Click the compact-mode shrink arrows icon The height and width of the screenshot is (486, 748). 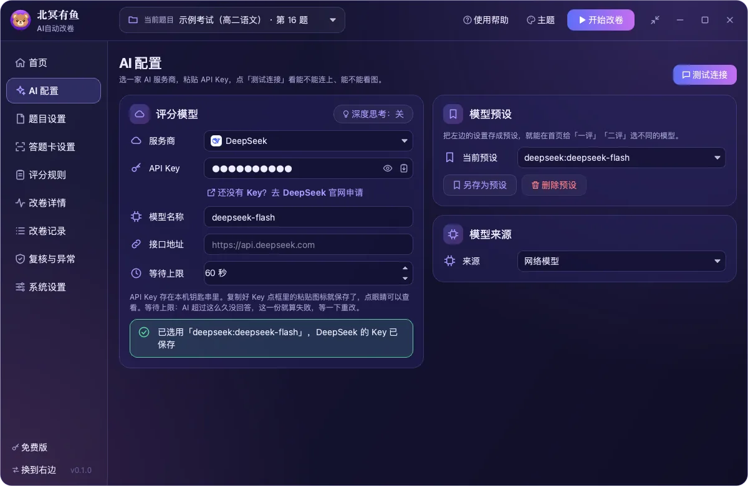[655, 20]
